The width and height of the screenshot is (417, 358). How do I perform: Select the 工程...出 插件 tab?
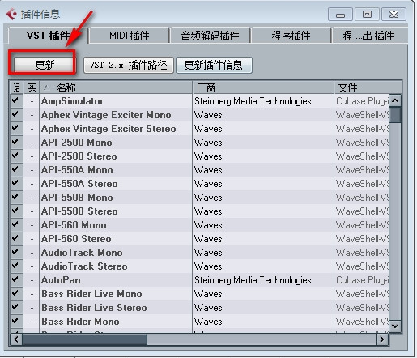(x=369, y=36)
